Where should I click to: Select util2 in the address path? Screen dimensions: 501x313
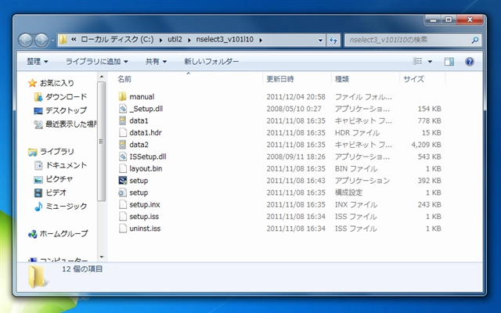pos(175,40)
